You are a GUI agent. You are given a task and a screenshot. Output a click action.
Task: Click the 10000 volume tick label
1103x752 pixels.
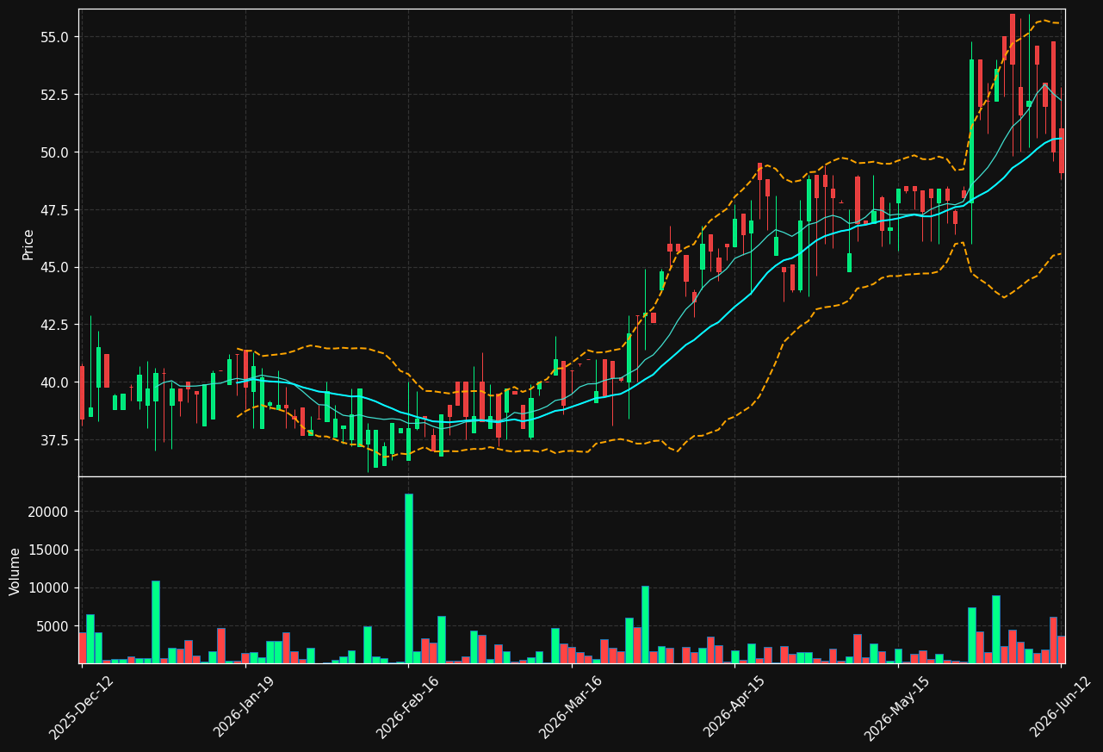(x=50, y=588)
